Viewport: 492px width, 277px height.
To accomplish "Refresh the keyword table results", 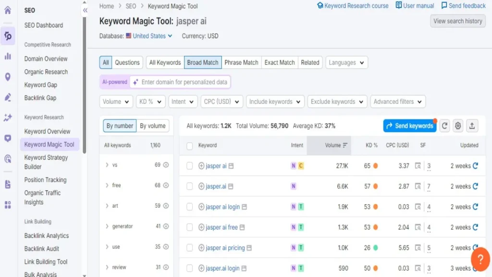I will [x=444, y=126].
